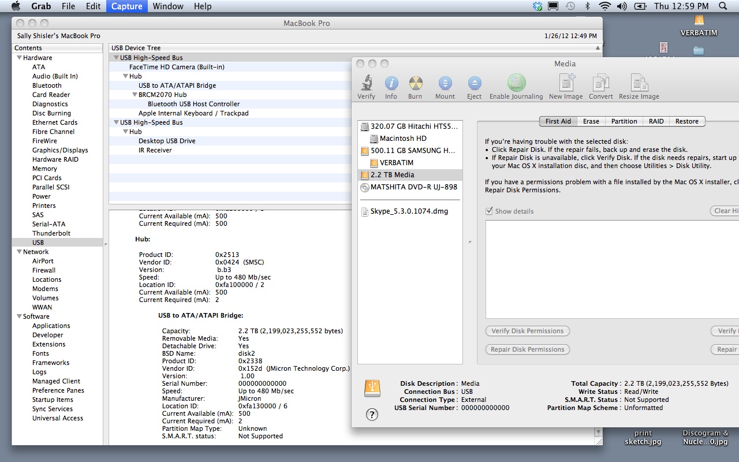This screenshot has width=739, height=462.
Task: Click the Convert toolbar icon
Action: 601,83
